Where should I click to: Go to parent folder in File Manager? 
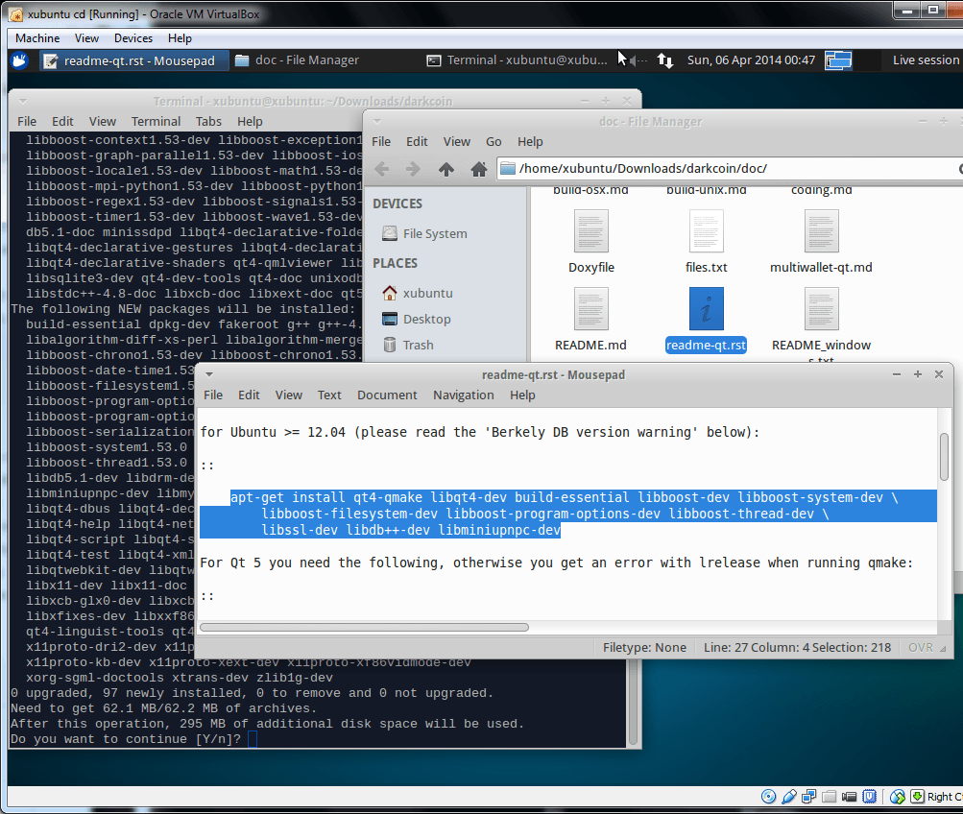tap(446, 168)
